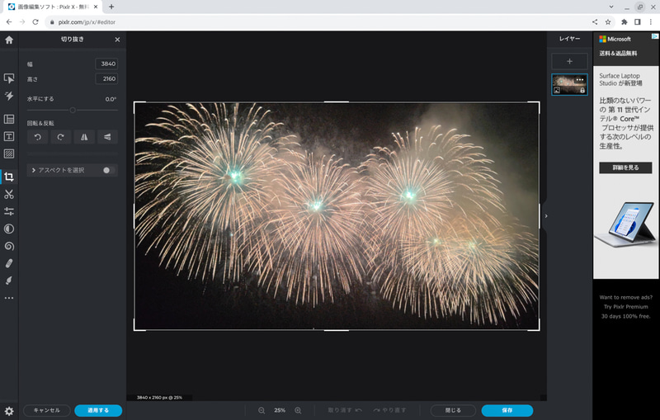This screenshot has width=660, height=420.
Task: Select the Text tool
Action: pyautogui.click(x=9, y=136)
